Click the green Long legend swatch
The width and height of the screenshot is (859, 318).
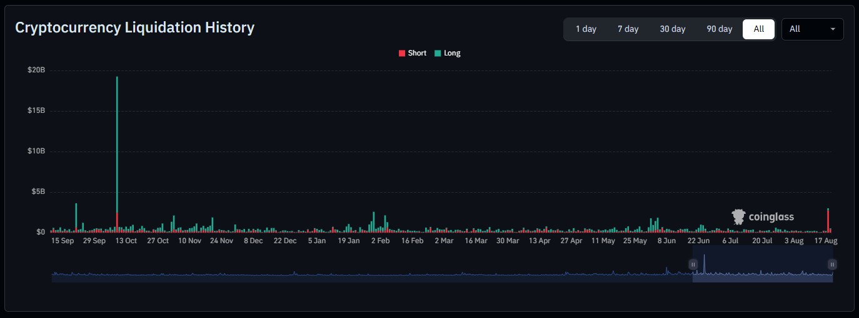(438, 54)
